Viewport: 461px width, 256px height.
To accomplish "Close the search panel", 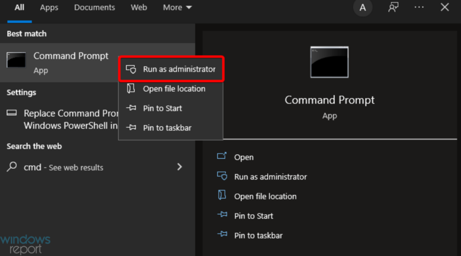I will [x=445, y=7].
